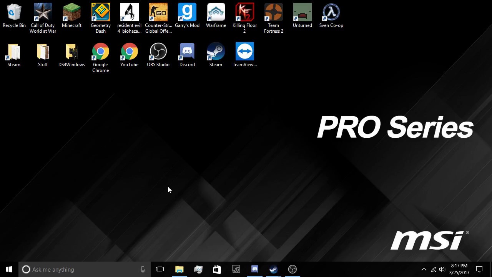Click the Show desktop sliver at taskbar end
492x277 pixels.
point(491,269)
